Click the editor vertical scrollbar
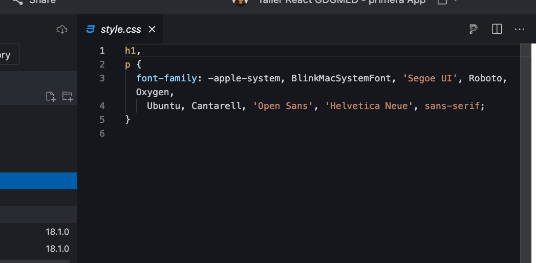Image resolution: width=536 pixels, height=263 pixels. pos(525,153)
